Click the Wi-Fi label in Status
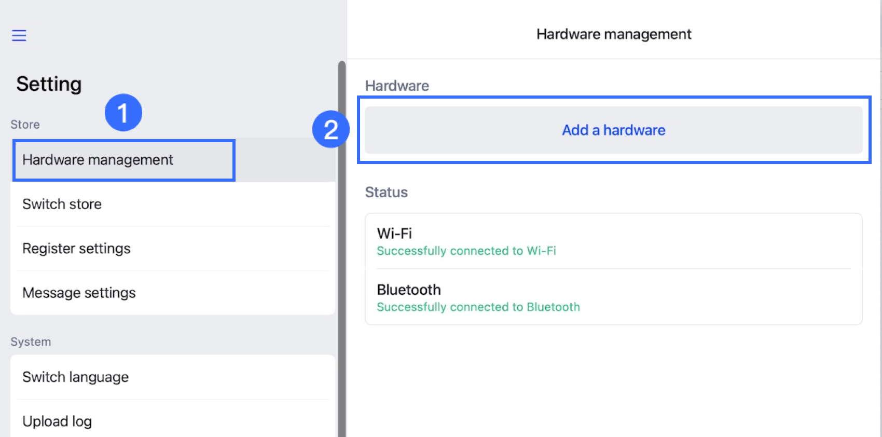 394,234
